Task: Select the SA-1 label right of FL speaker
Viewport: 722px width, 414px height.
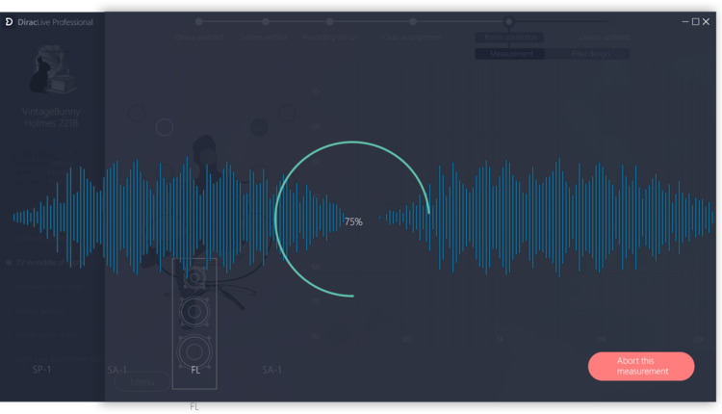Action: click(x=272, y=370)
